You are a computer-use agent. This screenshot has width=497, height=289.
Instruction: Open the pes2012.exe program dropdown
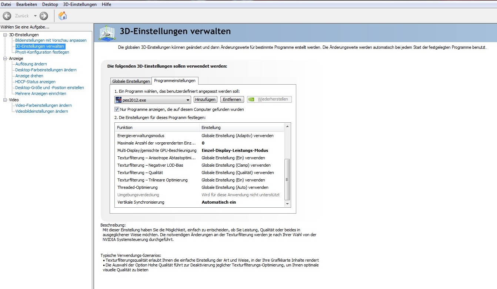pos(153,100)
